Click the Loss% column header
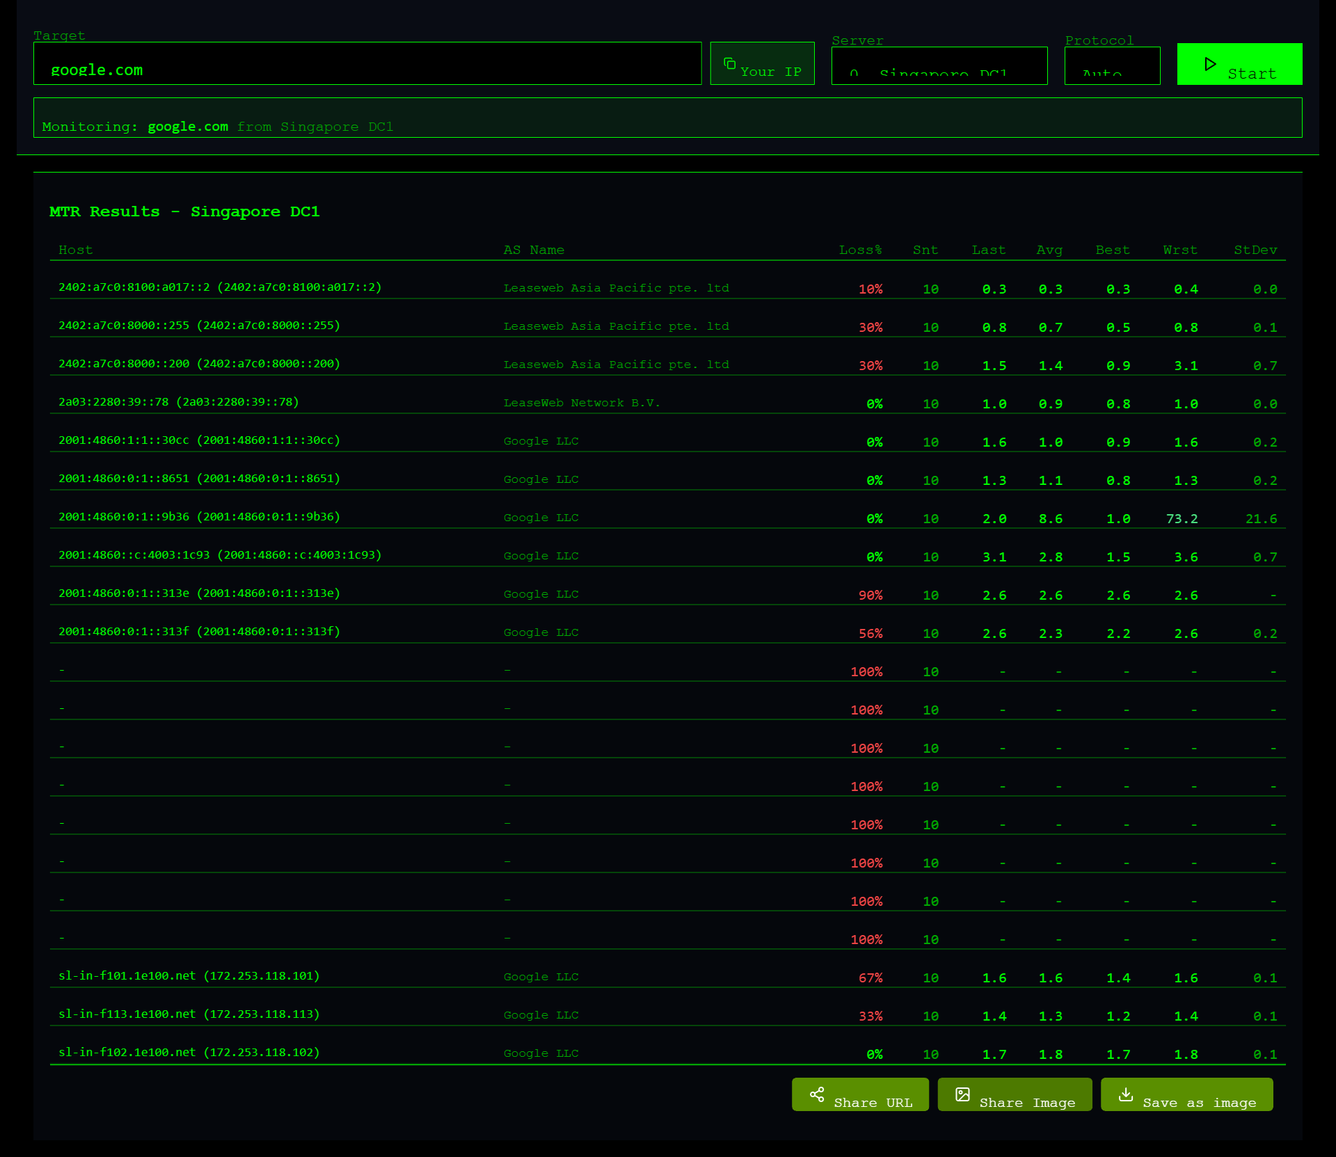 click(x=860, y=250)
